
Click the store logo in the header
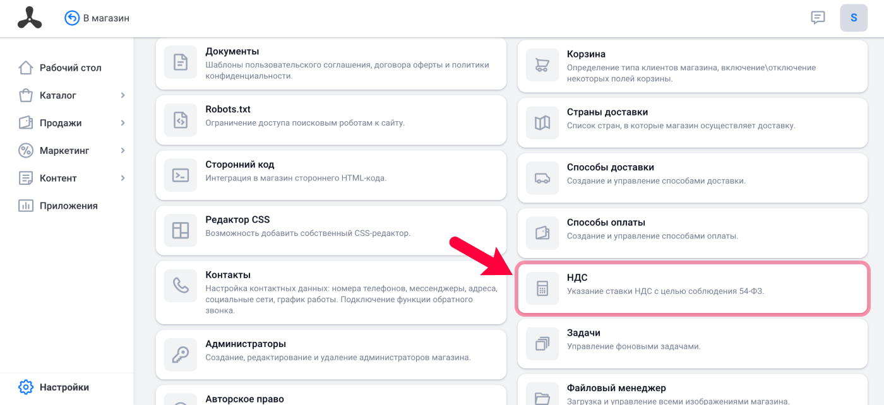tap(29, 18)
